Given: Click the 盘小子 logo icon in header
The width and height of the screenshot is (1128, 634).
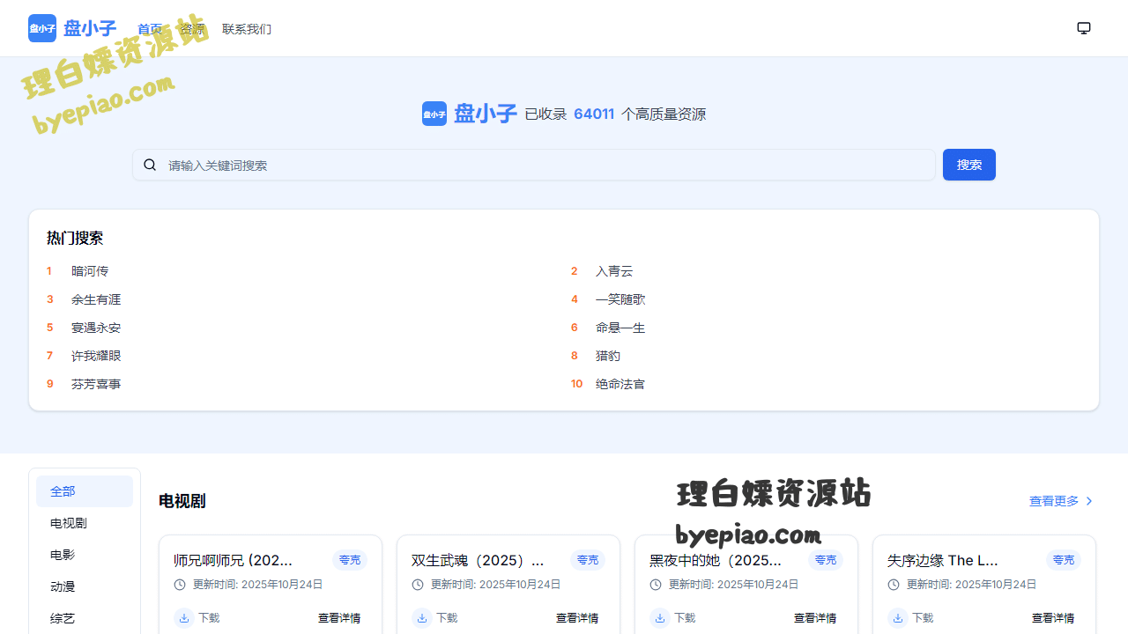Looking at the screenshot, I should coord(42,28).
